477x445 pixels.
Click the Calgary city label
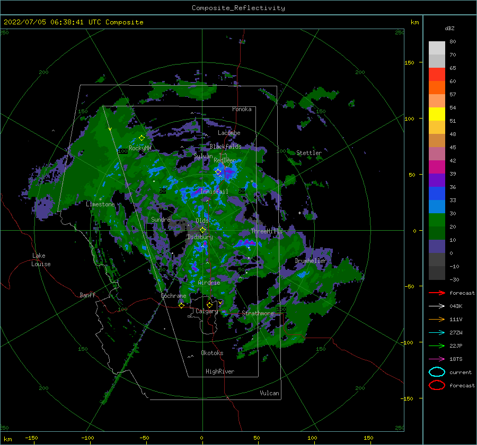point(207,311)
